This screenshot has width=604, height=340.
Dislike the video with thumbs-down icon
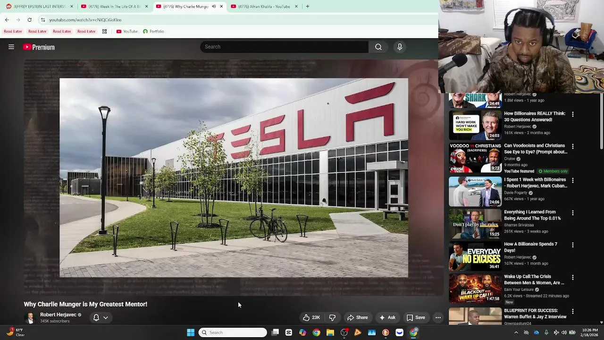332,317
